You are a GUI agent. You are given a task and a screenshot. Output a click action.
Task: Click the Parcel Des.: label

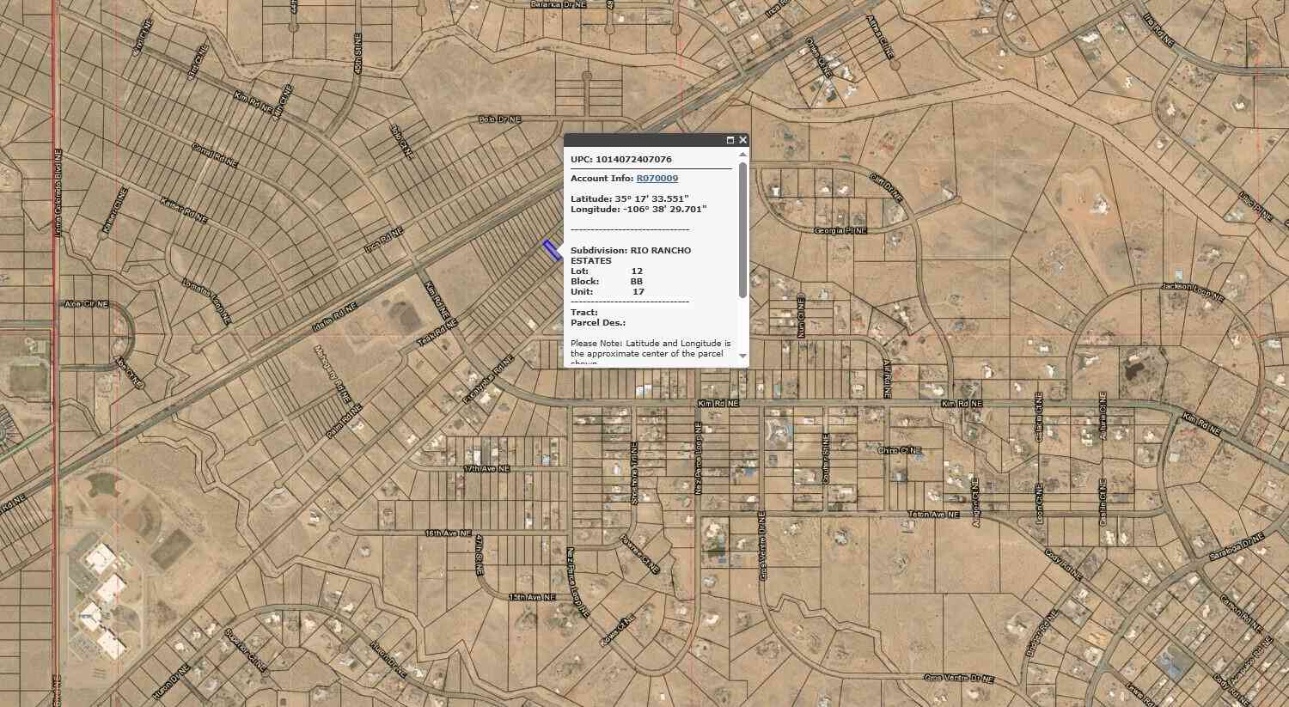[x=598, y=323]
